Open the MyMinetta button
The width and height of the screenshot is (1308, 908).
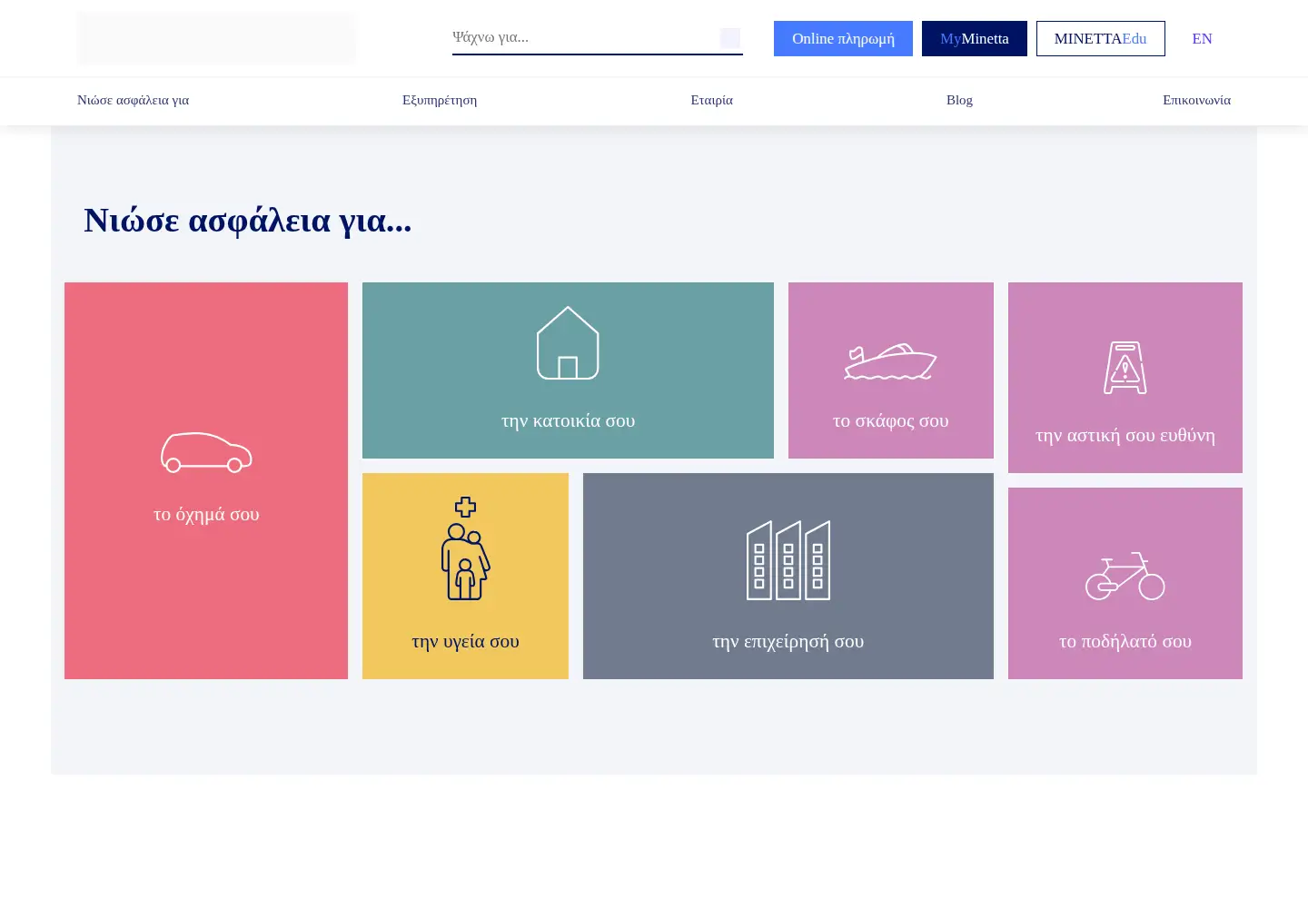click(x=974, y=38)
